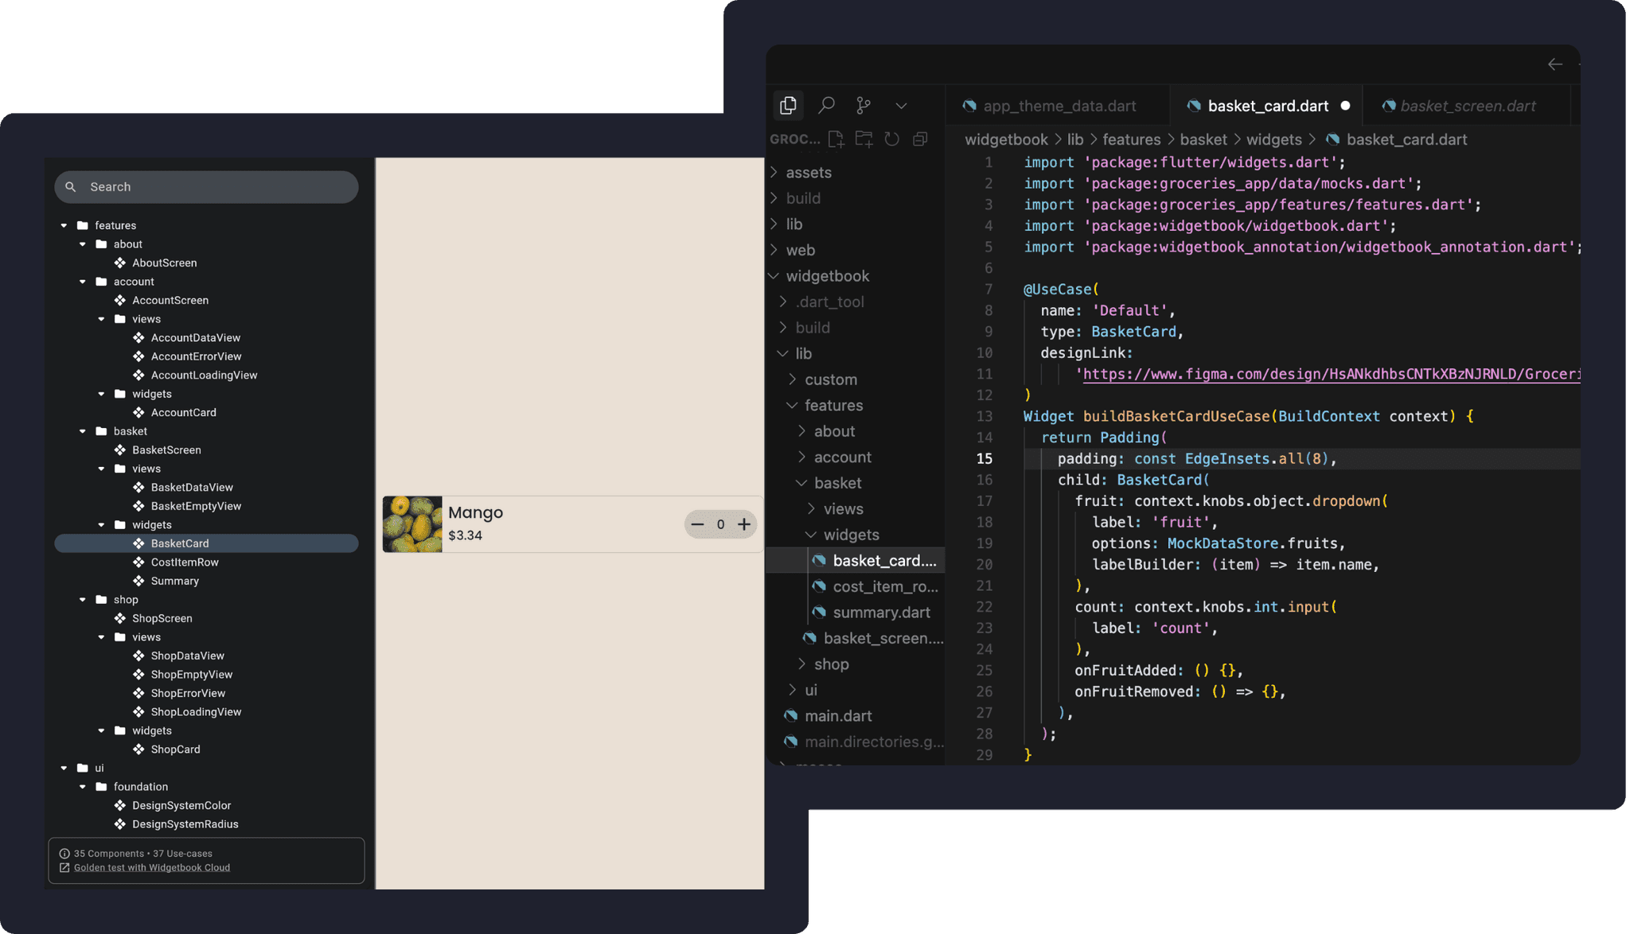Viewport: 1630px width, 934px height.
Task: Click the back navigation arrow in the editor
Action: point(1555,64)
